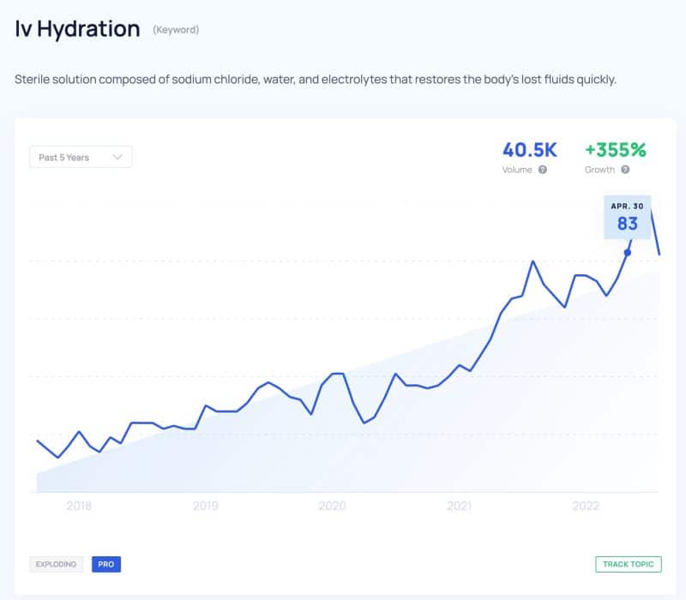The image size is (686, 600).
Task: Click the Growth help question mark icon
Action: tap(626, 170)
